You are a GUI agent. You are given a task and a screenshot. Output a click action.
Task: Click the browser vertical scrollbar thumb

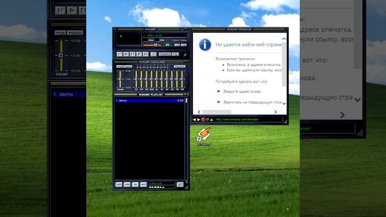coord(284,64)
